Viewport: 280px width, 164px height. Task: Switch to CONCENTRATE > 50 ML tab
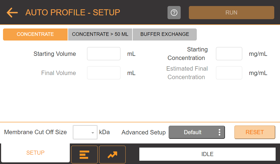tap(100, 34)
